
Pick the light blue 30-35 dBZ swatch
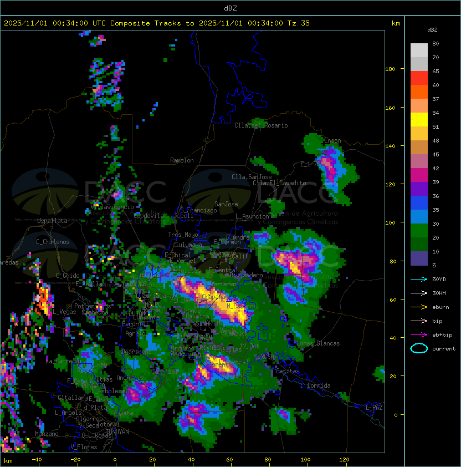(419, 217)
